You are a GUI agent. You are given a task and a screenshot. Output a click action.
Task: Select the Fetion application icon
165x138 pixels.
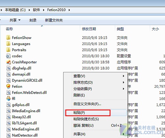tap(8, 86)
